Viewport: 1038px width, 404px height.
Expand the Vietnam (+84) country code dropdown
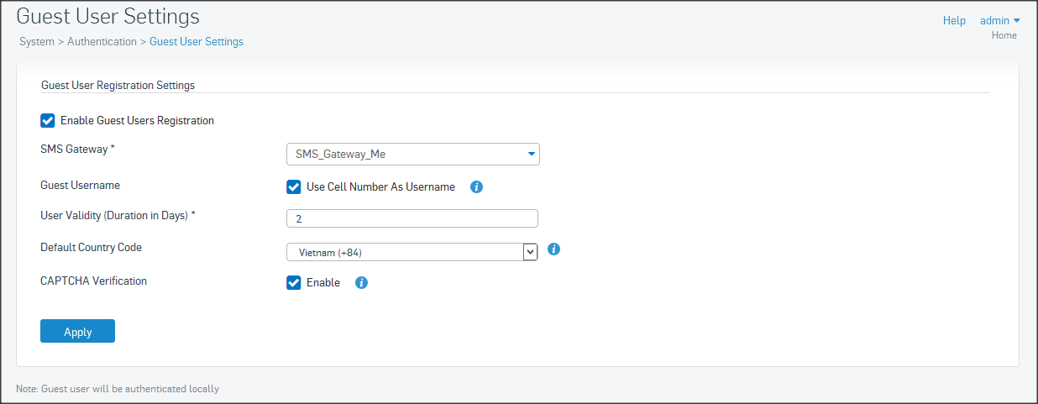(412, 252)
